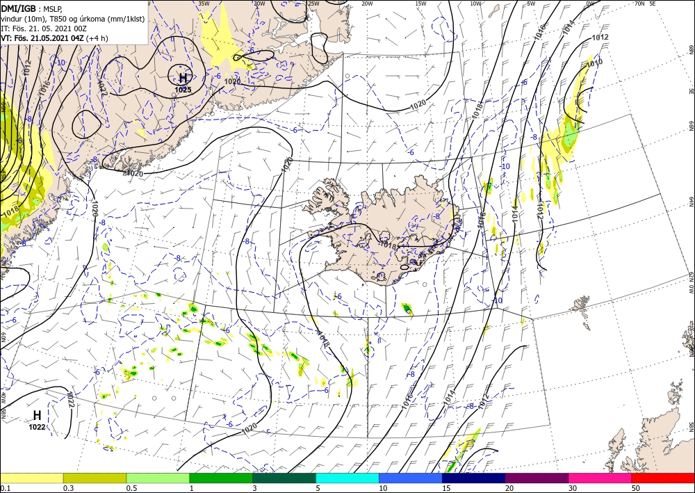The height and width of the screenshot is (493, 695).
Task: Click the red 50+ legend swatch
Action: (664, 478)
